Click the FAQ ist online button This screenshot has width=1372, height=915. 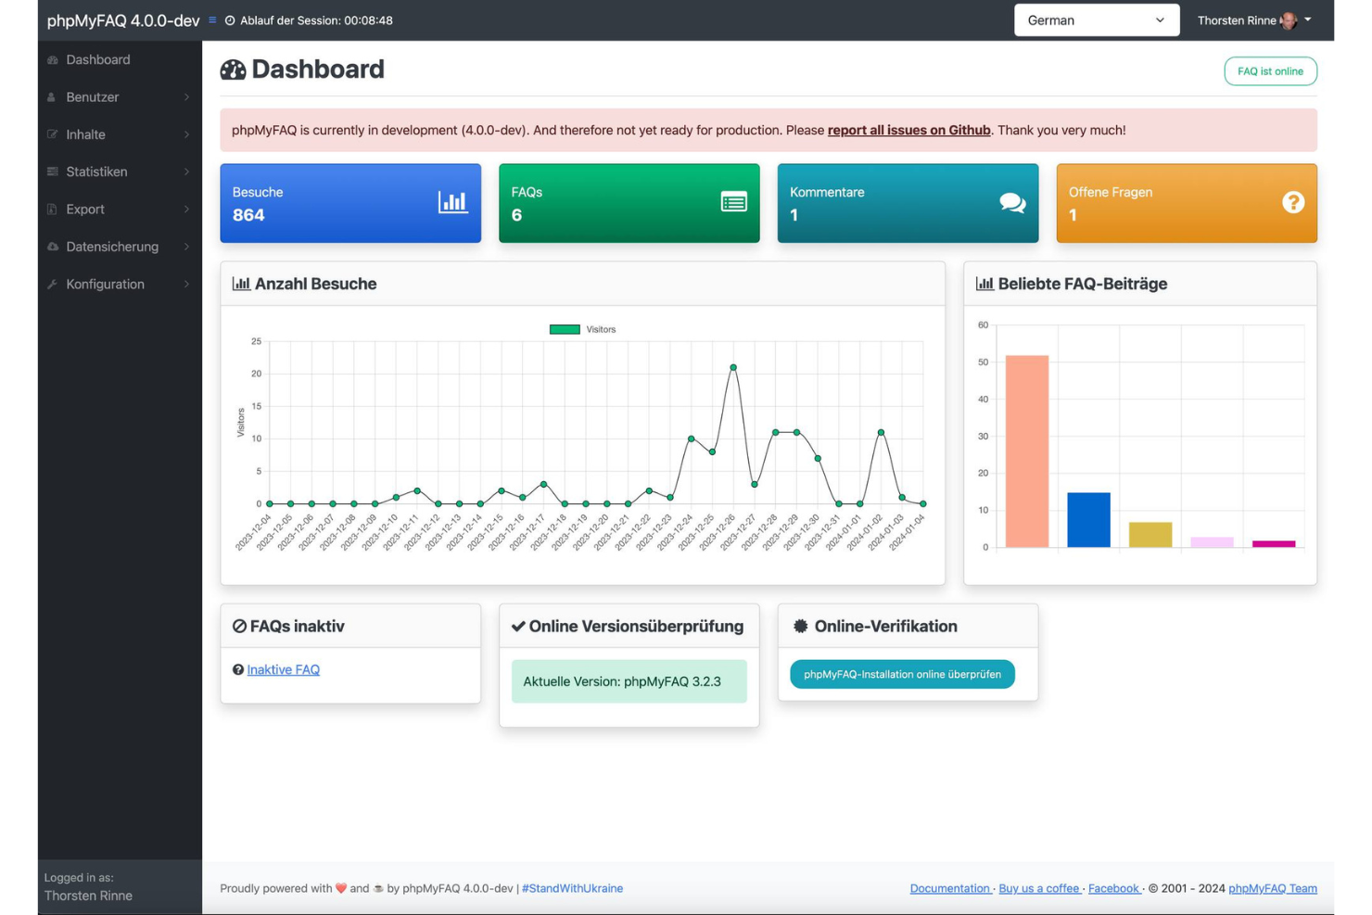[1270, 71]
